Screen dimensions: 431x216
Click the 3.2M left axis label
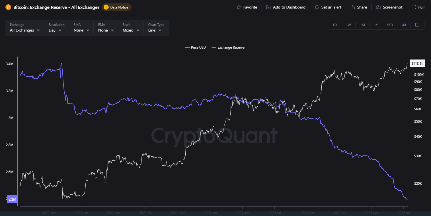pos(9,91)
